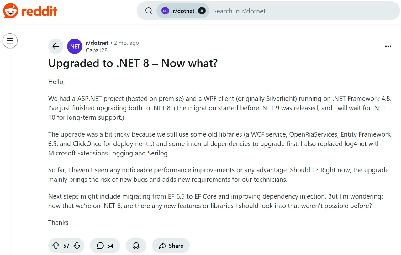Screen dimensions: 401x255
Task: Click the back arrow to leave the post
Action: (x=55, y=46)
